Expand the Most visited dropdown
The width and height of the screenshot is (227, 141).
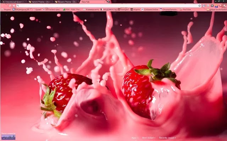coord(149,138)
